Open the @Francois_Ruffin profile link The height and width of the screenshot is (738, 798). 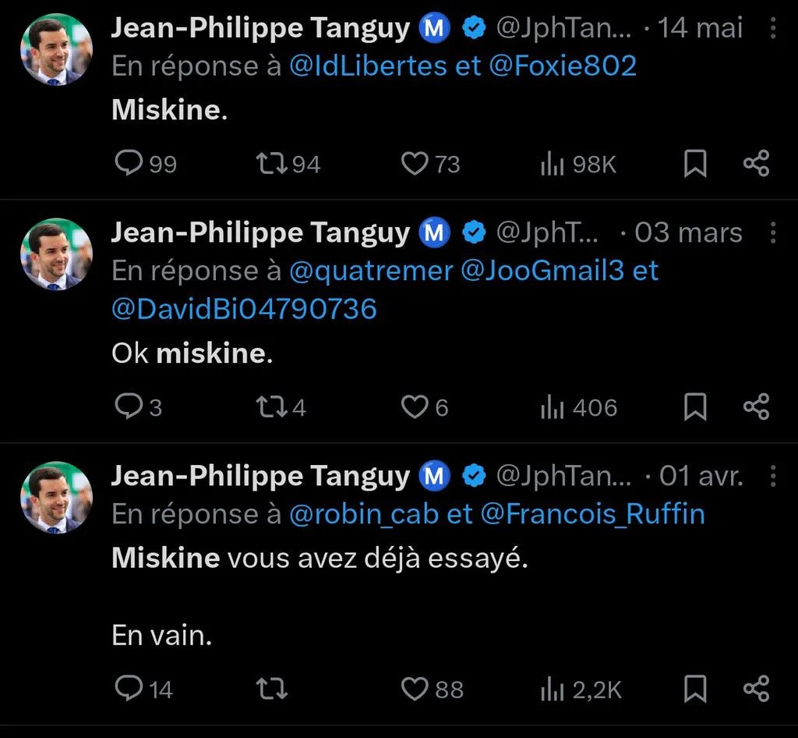point(593,514)
